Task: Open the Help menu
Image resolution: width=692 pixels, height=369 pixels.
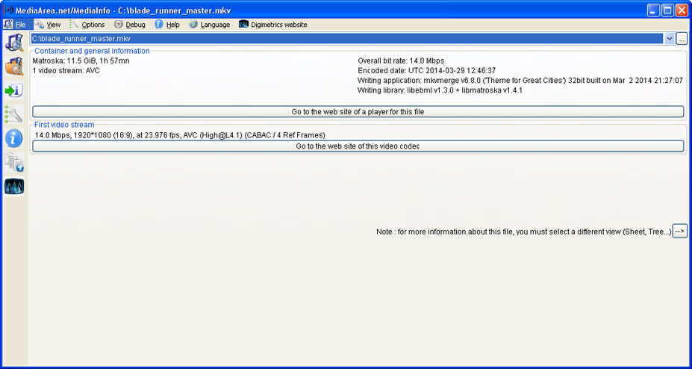Action: pos(167,25)
